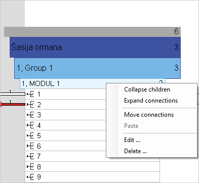Click count 3 in Šasija ormana row
Viewport: 199px width, 183px height.
point(176,47)
